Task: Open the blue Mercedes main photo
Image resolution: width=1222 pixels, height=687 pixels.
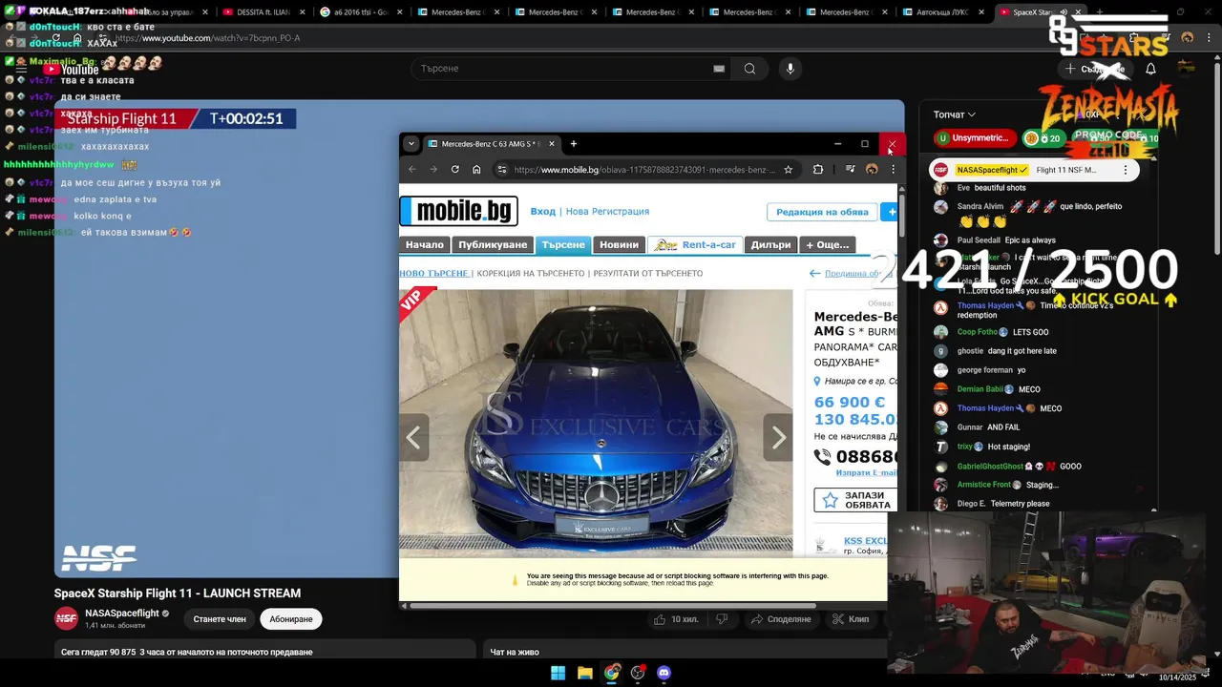Action: (x=596, y=423)
